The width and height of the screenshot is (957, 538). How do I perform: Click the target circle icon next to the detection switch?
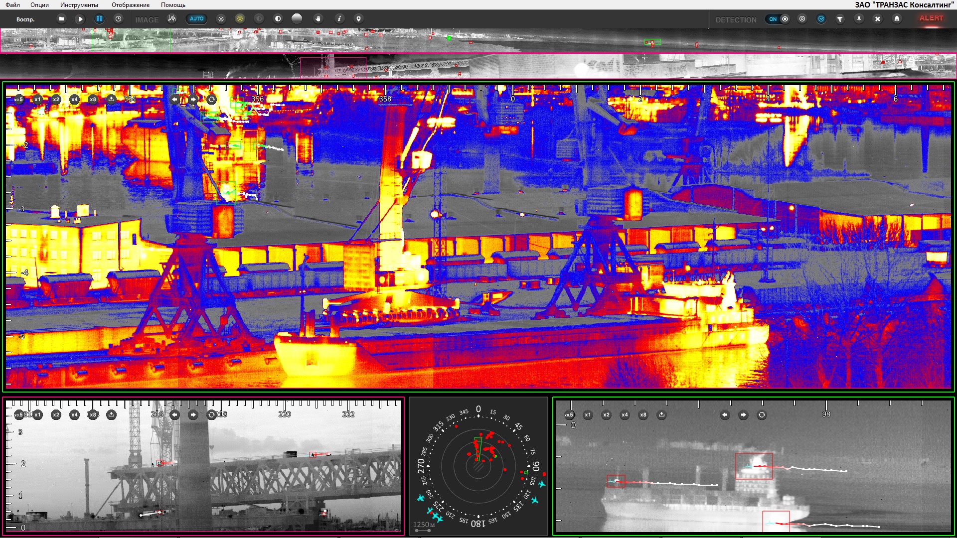[x=802, y=19]
